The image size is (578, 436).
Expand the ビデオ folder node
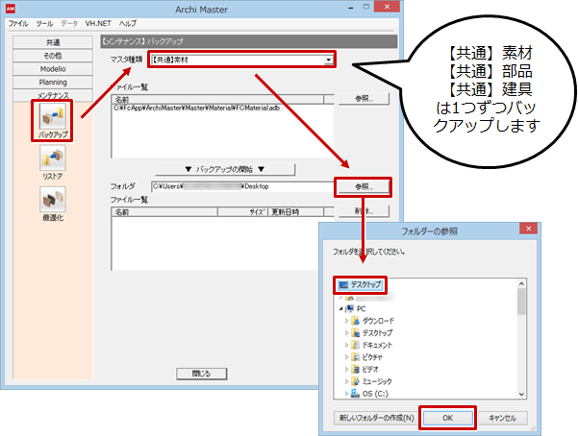[347, 369]
